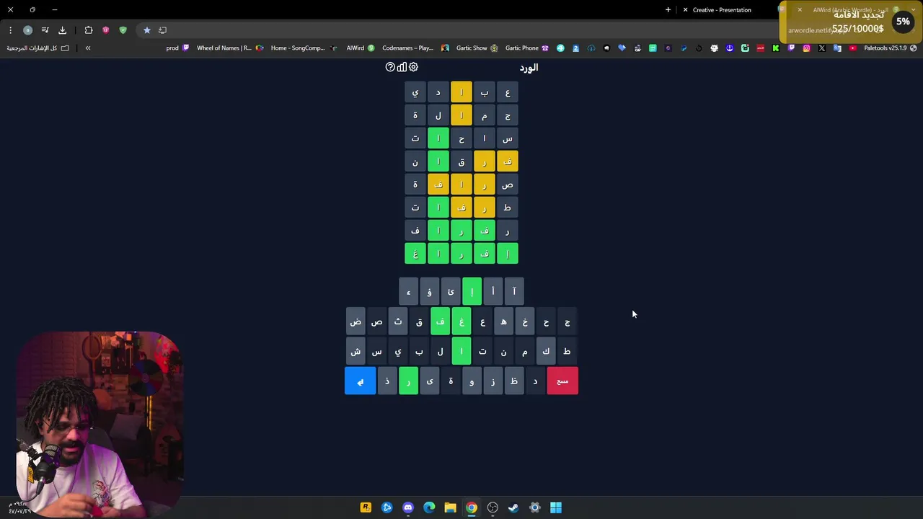Screen dimensions: 923x519
Task: Open the prod Twitch bookmark
Action: 177,48
